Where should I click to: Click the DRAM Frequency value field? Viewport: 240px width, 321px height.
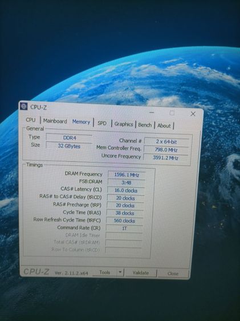pos(127,175)
